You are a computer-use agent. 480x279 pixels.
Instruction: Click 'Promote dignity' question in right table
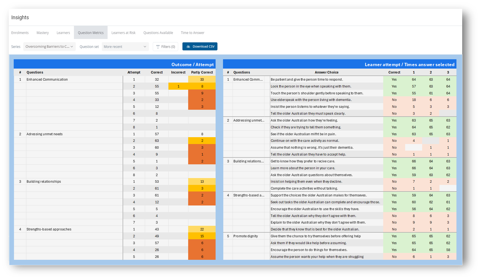tap(245, 236)
